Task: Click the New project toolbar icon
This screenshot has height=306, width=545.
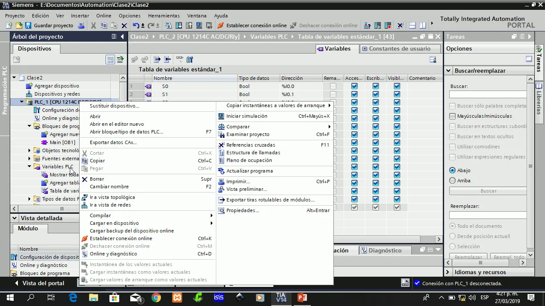Action: 9,25
